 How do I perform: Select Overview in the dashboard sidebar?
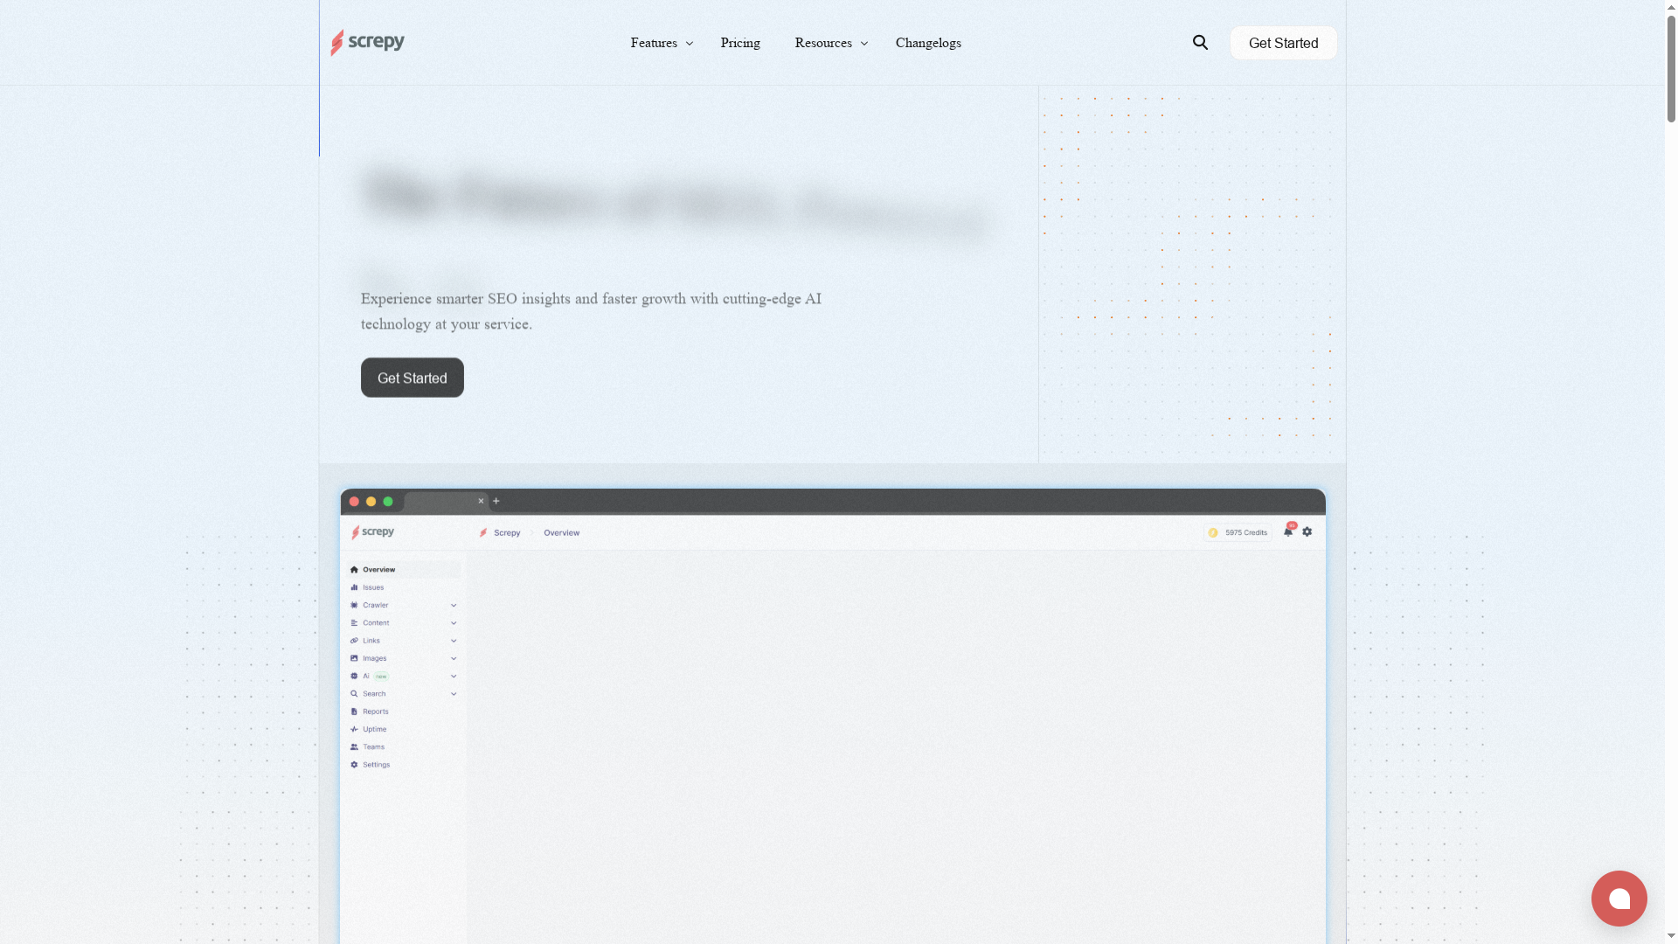pyautogui.click(x=378, y=569)
